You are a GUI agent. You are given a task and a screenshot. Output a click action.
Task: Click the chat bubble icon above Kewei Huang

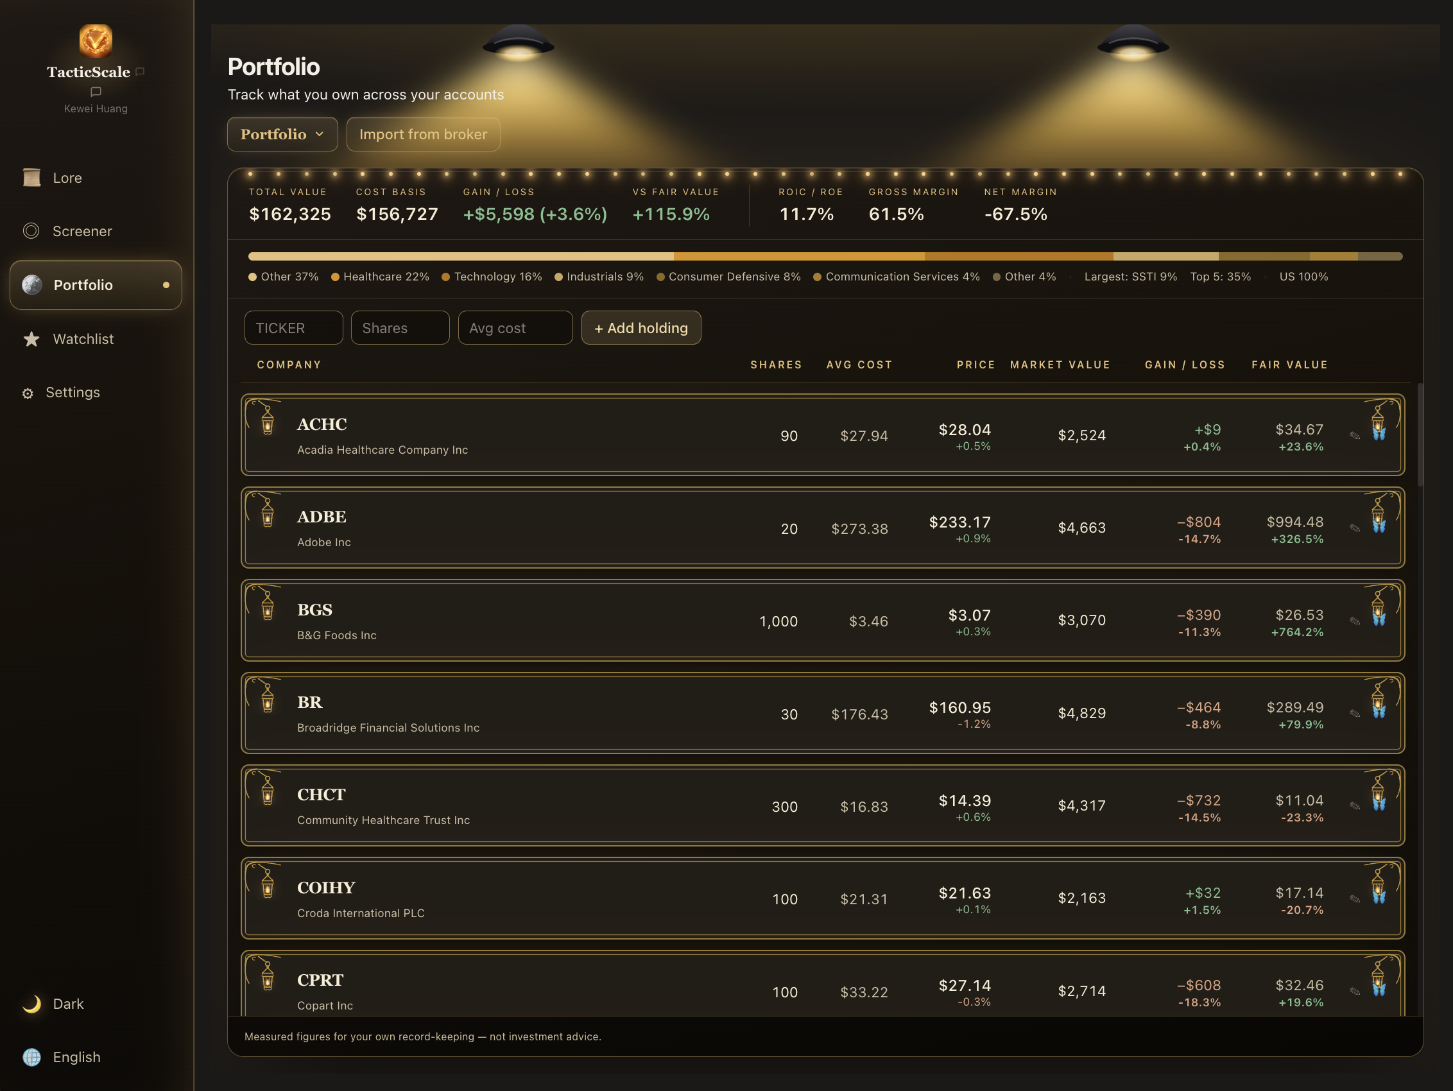coord(96,92)
